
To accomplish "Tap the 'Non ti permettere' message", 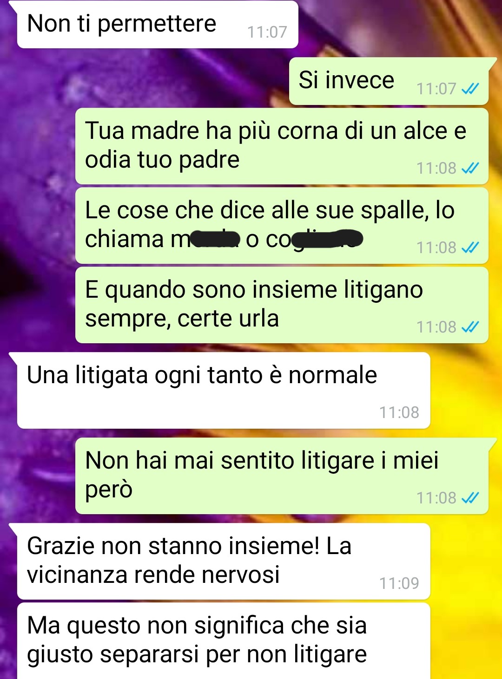I will (x=157, y=24).
